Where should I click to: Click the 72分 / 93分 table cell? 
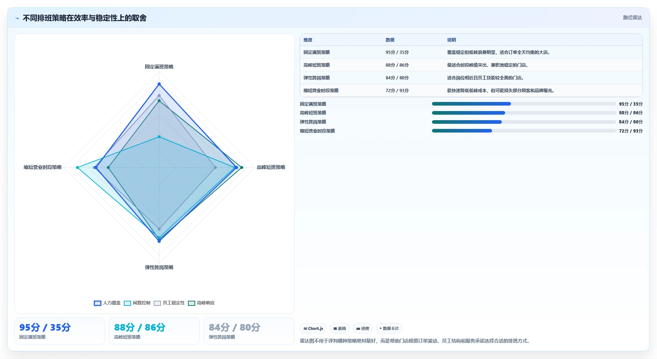pyautogui.click(x=397, y=91)
